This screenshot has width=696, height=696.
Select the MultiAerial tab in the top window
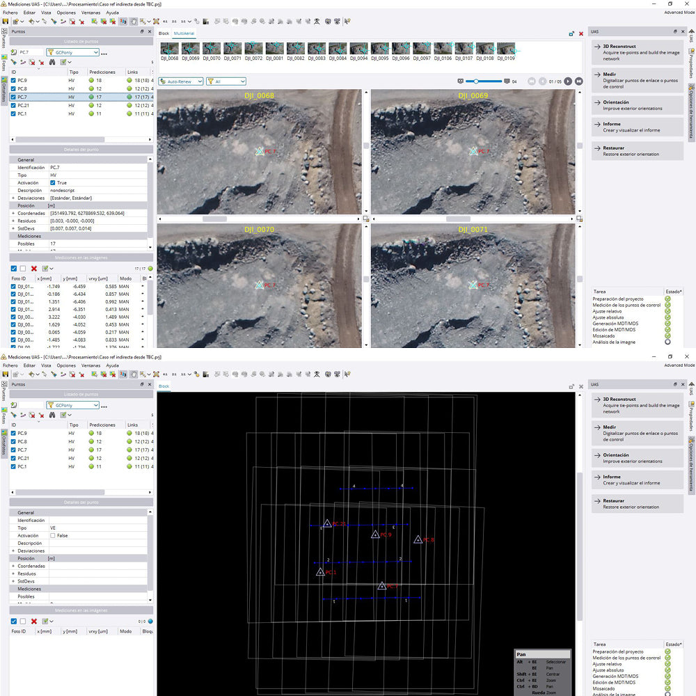[x=184, y=33]
